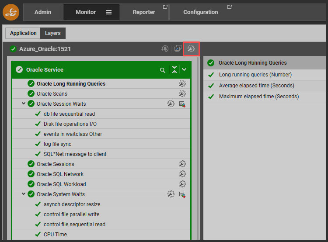This screenshot has width=328, height=242.
Task: Expand the Oracle Service dropdown chevron
Action: point(184,69)
